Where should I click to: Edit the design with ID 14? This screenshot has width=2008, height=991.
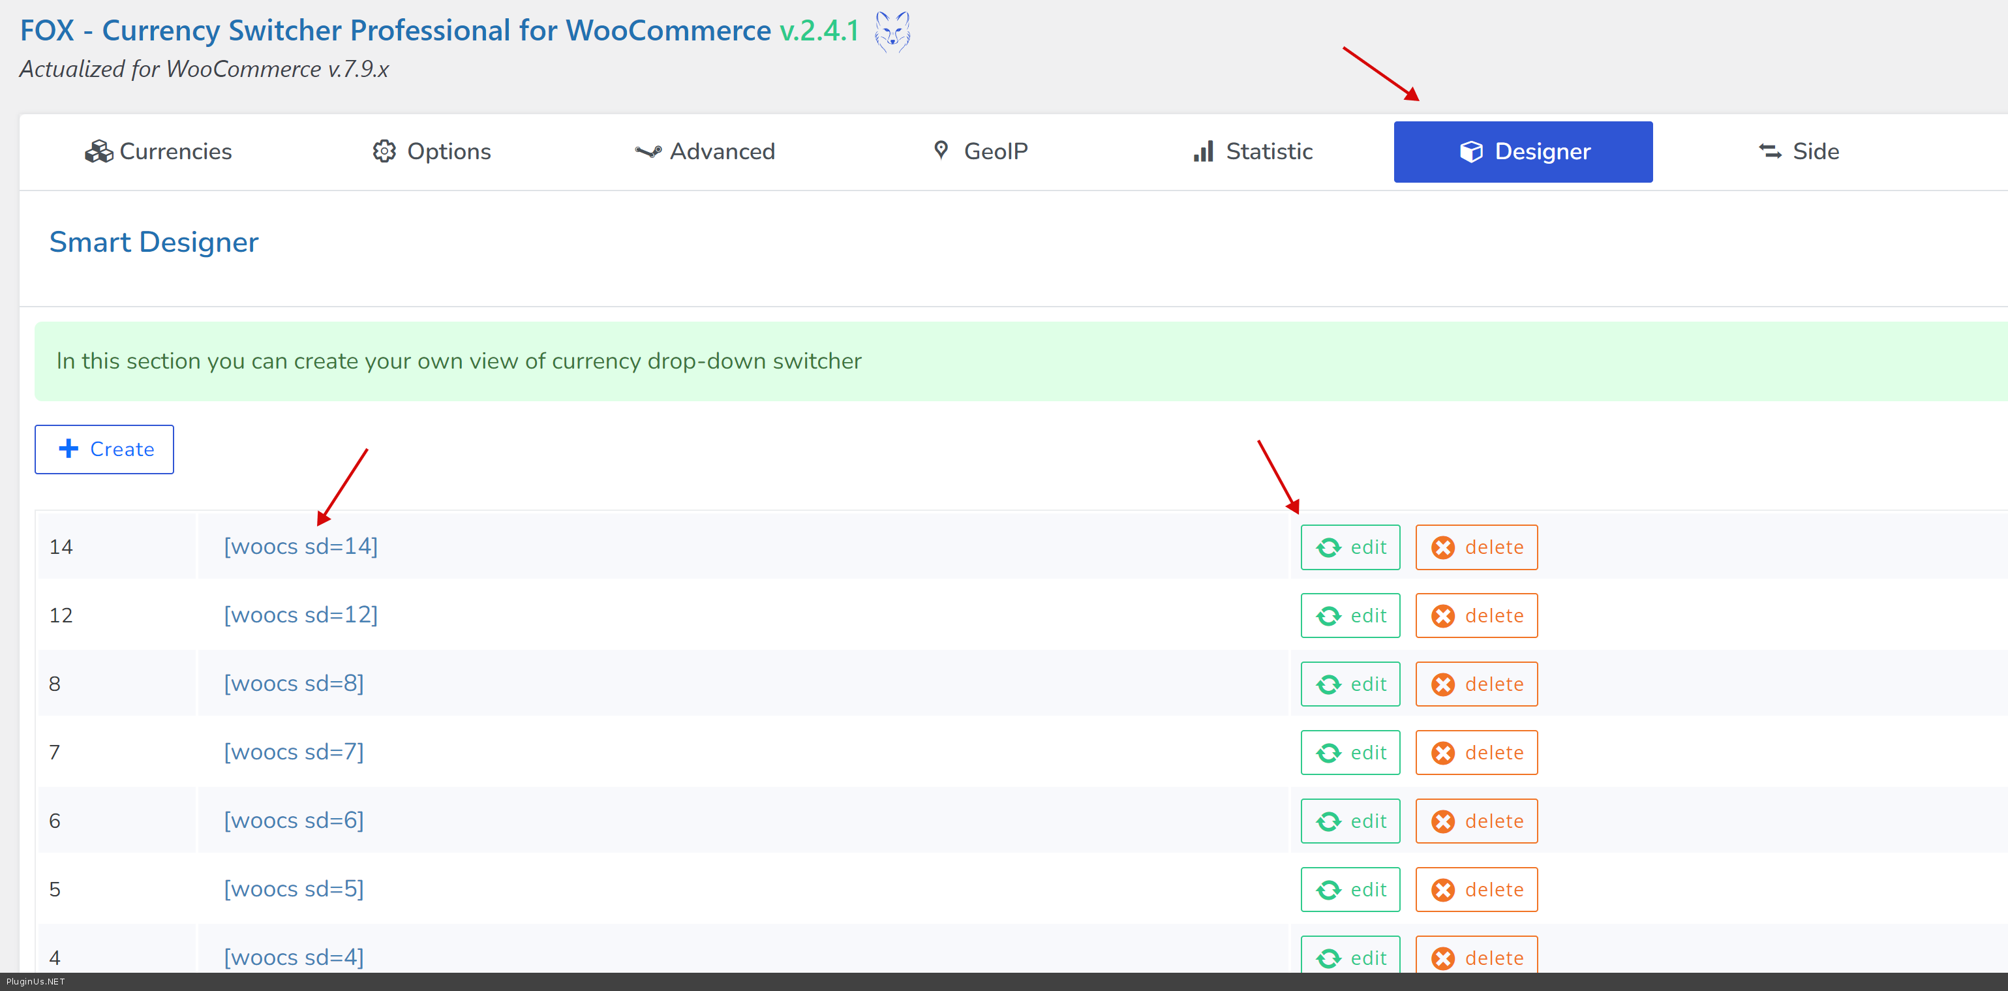pos(1350,547)
